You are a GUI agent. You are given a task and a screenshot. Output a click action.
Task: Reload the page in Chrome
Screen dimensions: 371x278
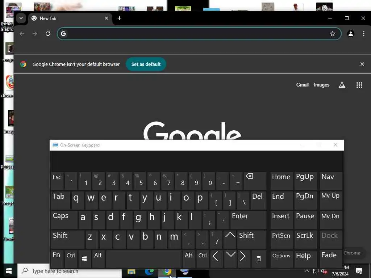coord(48,34)
